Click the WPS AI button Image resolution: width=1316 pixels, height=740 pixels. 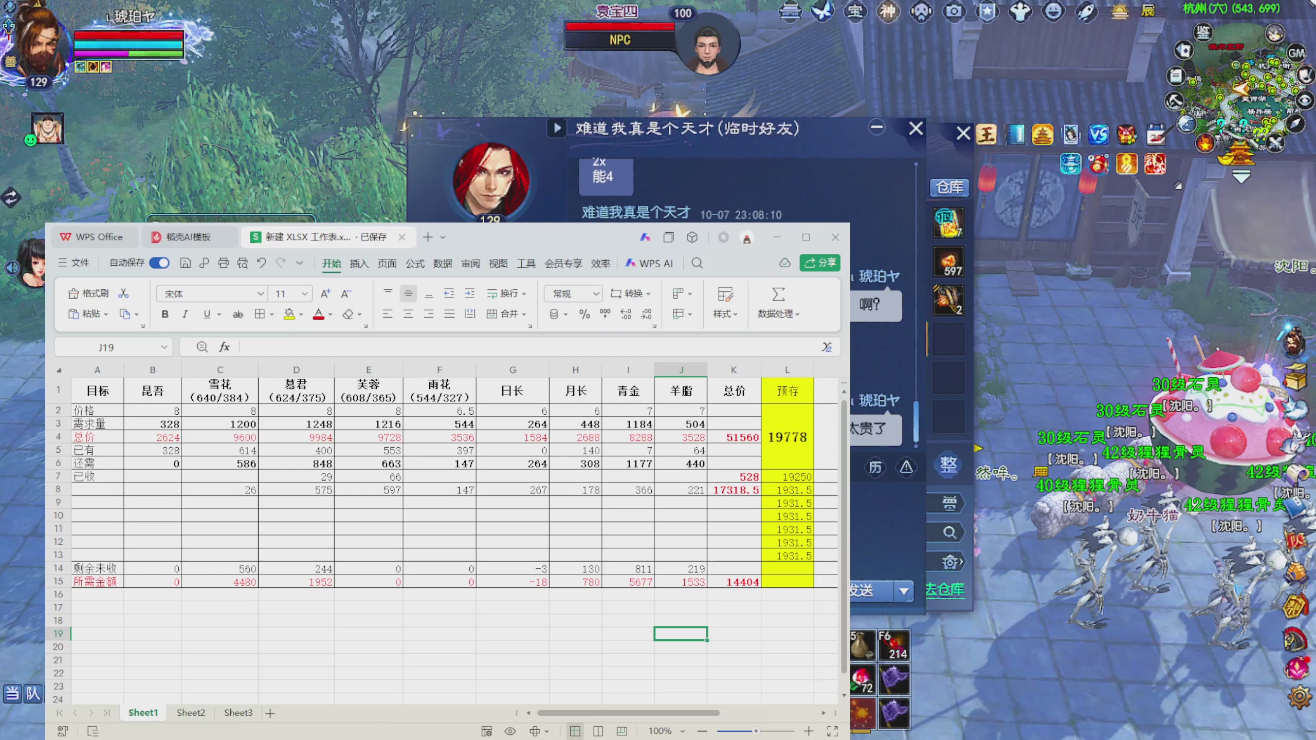[649, 263]
